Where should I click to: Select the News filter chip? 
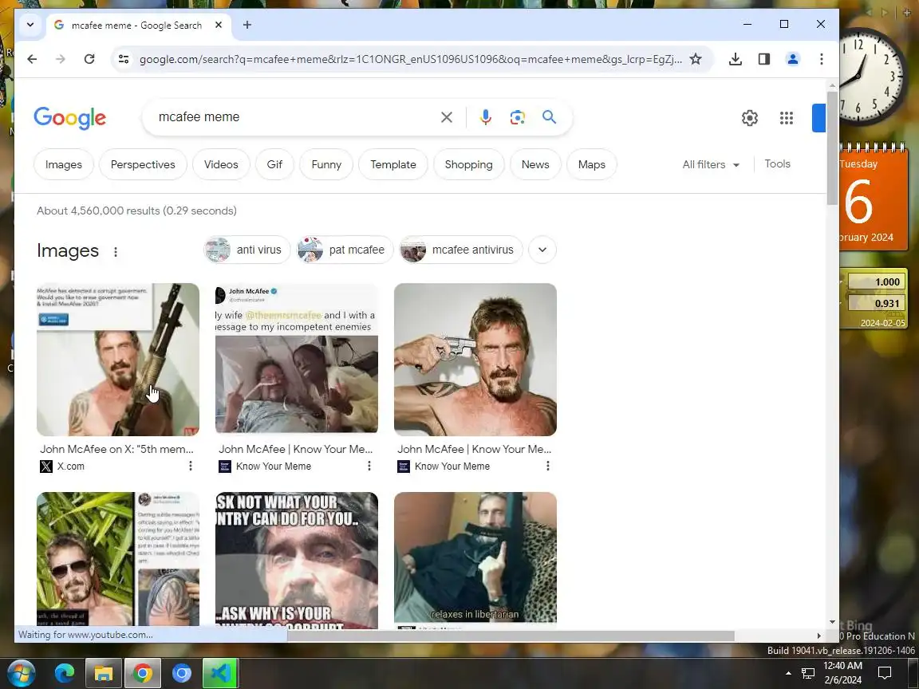[536, 164]
